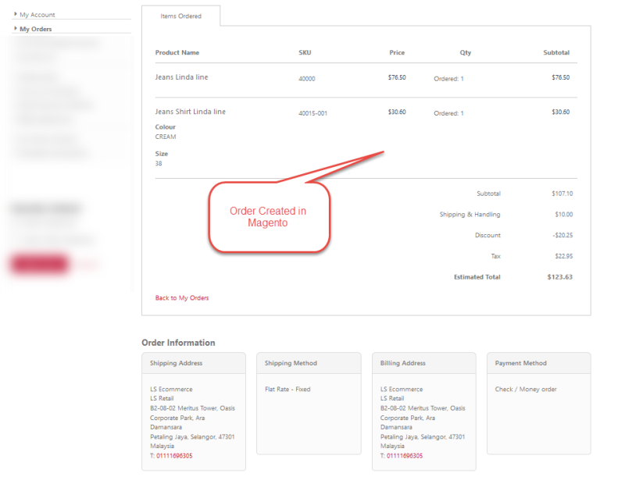625x484 pixels.
Task: Select the Jeans Linda line product name
Action: point(182,77)
